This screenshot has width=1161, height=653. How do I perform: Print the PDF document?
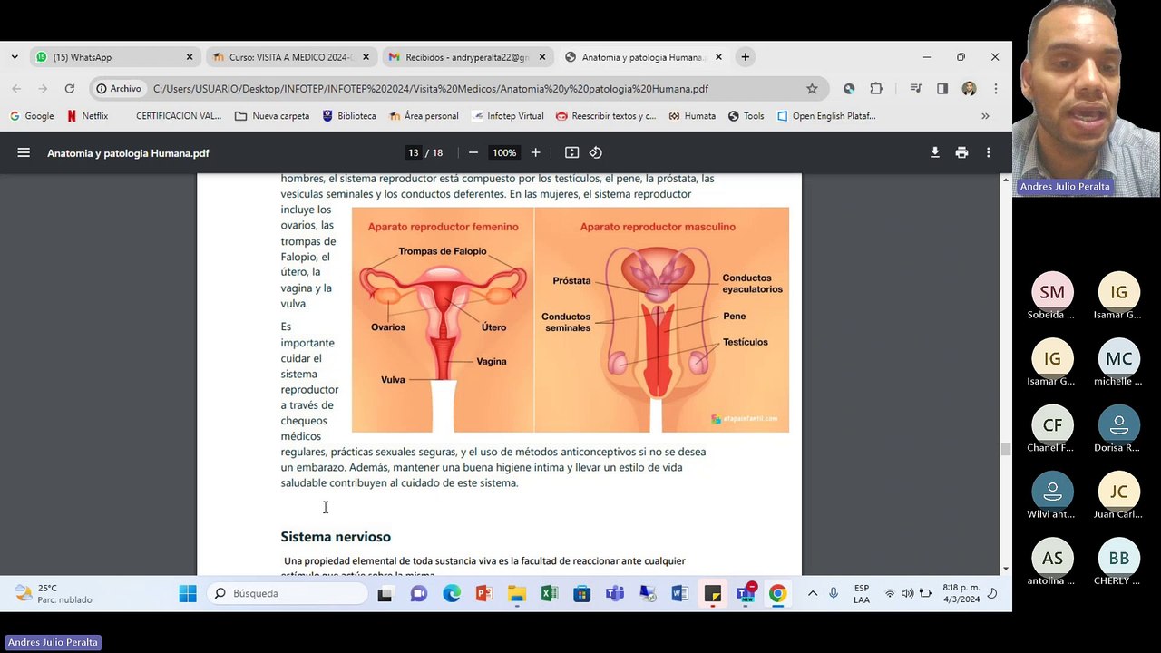tap(961, 152)
